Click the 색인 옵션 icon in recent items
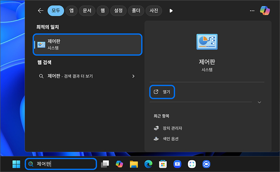Screen dimensions: 280x172 [x=156, y=139]
